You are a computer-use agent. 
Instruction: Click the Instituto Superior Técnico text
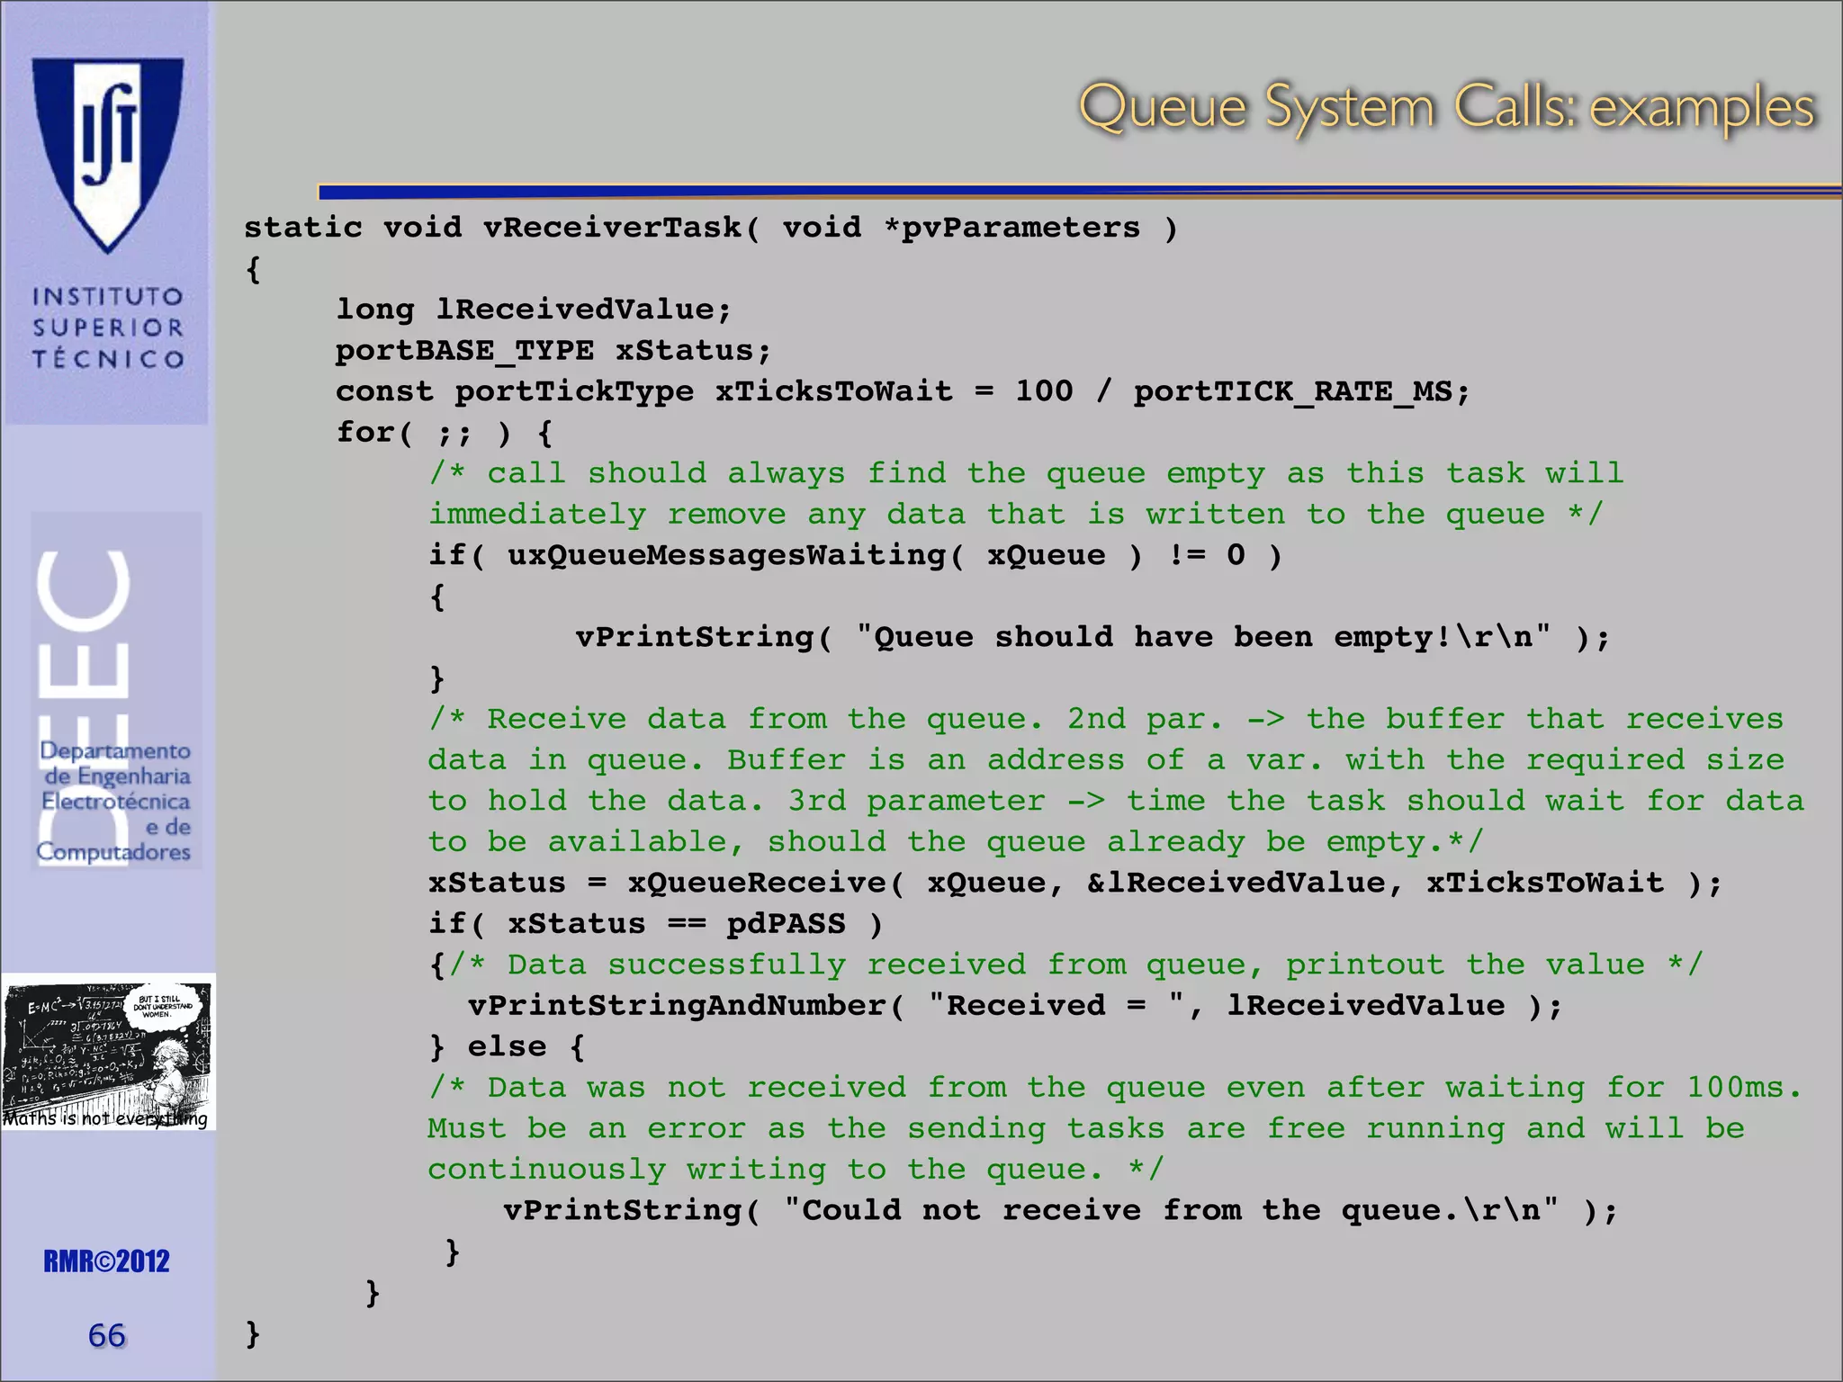point(108,328)
